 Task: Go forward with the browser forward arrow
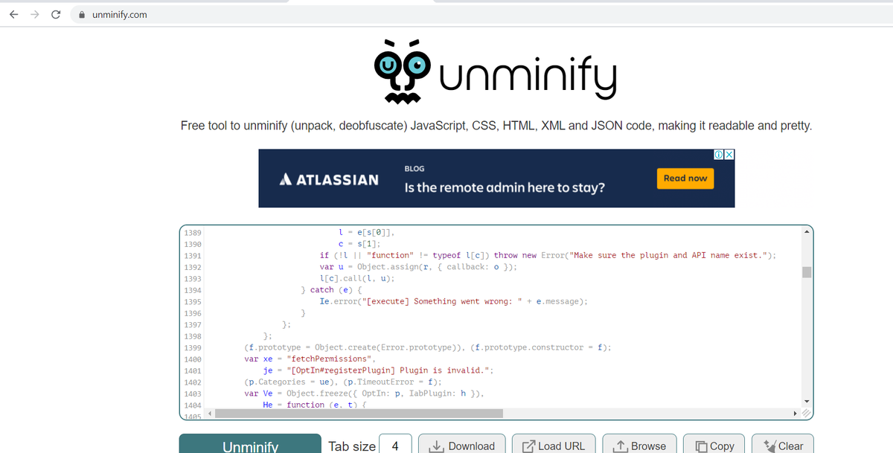[x=35, y=14]
